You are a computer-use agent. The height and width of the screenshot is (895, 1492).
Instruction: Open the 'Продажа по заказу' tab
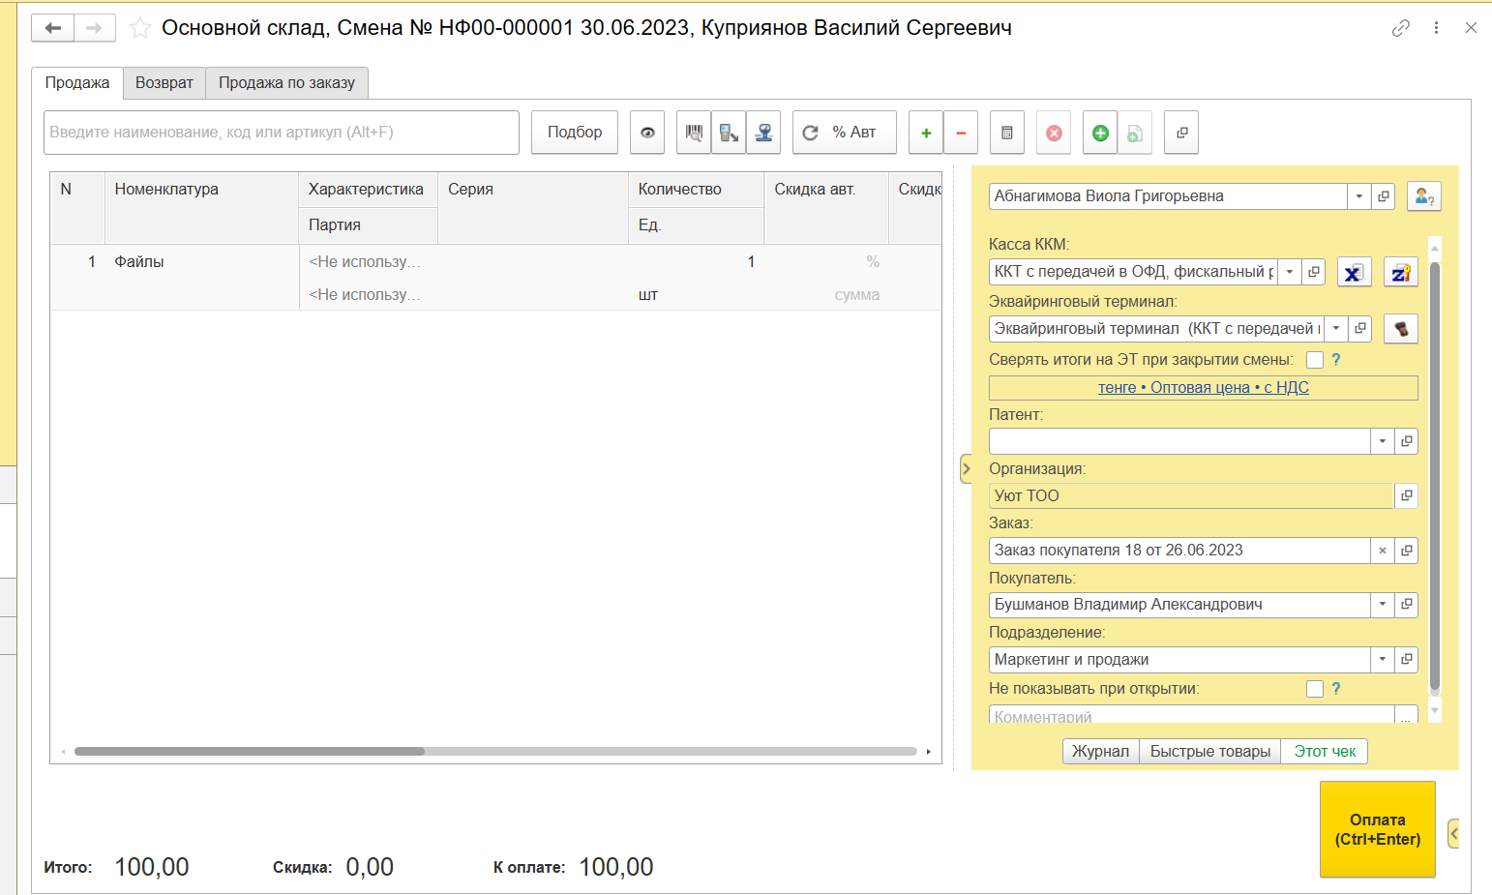[x=286, y=83]
